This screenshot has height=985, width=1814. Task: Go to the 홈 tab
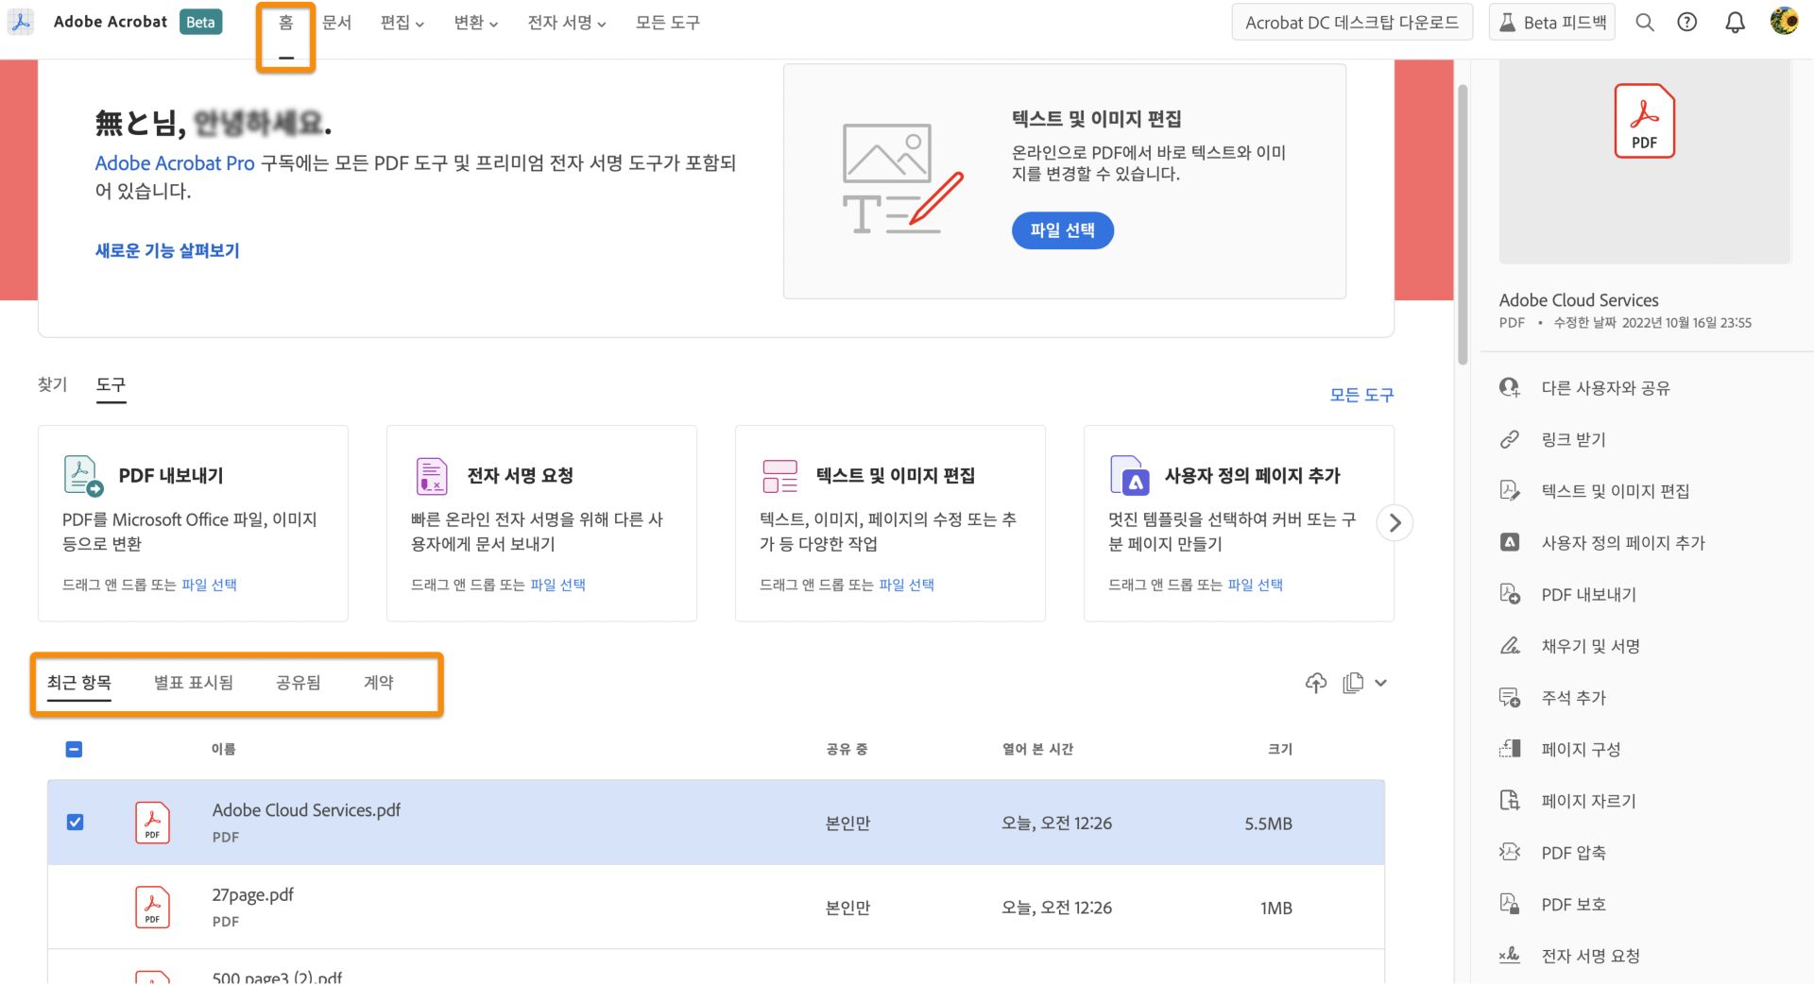pyautogui.click(x=286, y=23)
